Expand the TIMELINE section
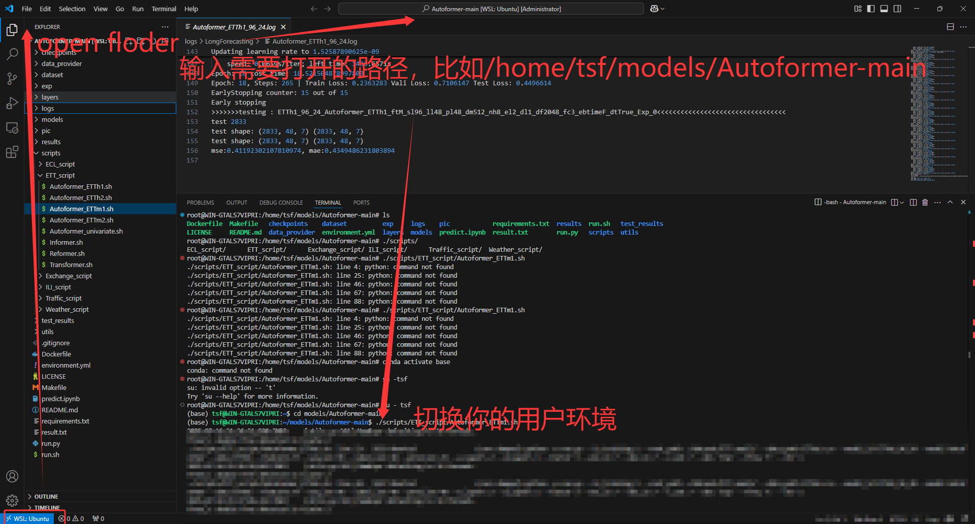This screenshot has height=524, width=975. pos(100,508)
